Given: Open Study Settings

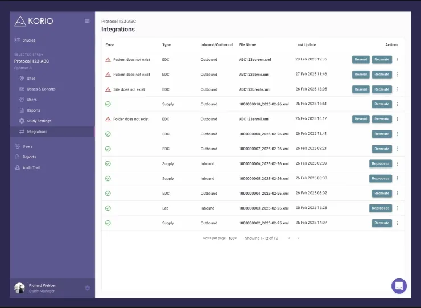Looking at the screenshot, I should pos(39,121).
